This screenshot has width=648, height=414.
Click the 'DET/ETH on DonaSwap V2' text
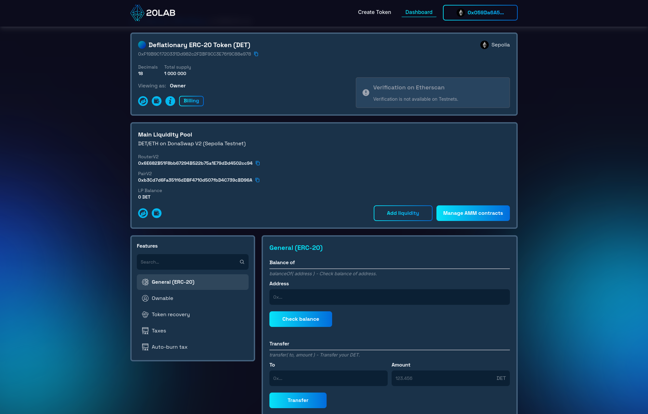pos(192,144)
